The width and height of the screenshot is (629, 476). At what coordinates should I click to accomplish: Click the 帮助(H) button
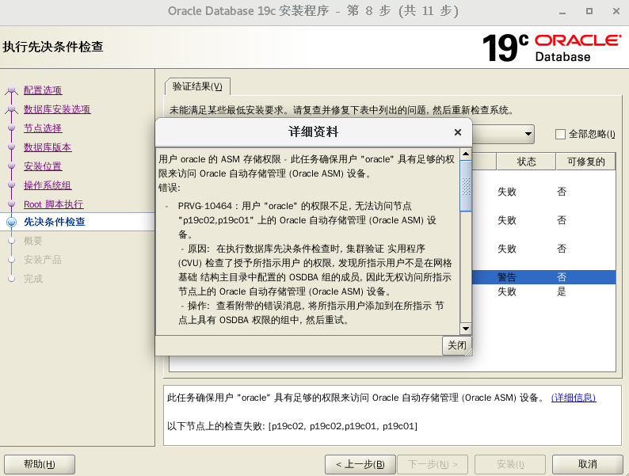pos(40,464)
